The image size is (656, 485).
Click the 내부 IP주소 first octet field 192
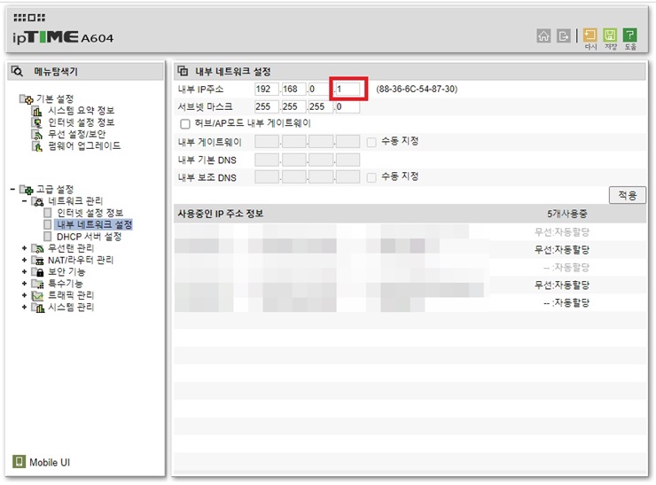pos(267,90)
